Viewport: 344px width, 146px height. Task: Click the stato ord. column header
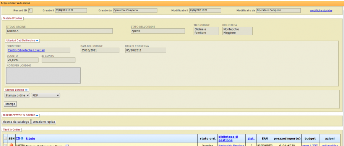208,138
